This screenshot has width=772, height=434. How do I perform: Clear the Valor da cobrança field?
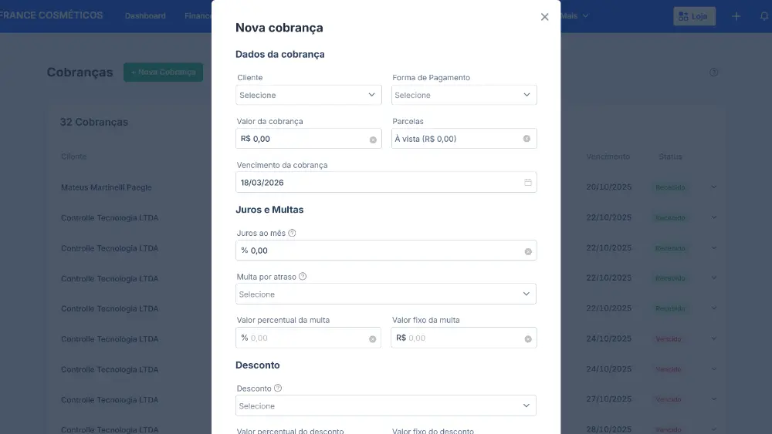373,140
